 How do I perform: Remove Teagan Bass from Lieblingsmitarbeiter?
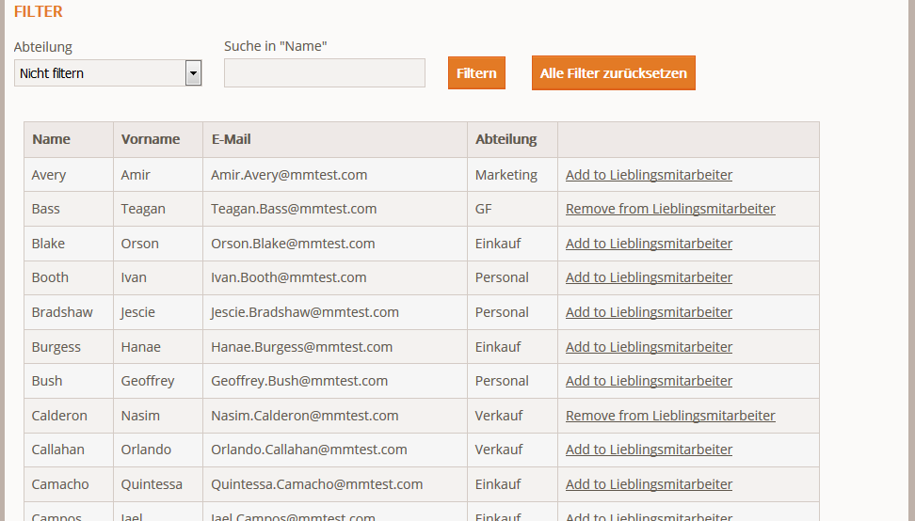[x=670, y=209]
